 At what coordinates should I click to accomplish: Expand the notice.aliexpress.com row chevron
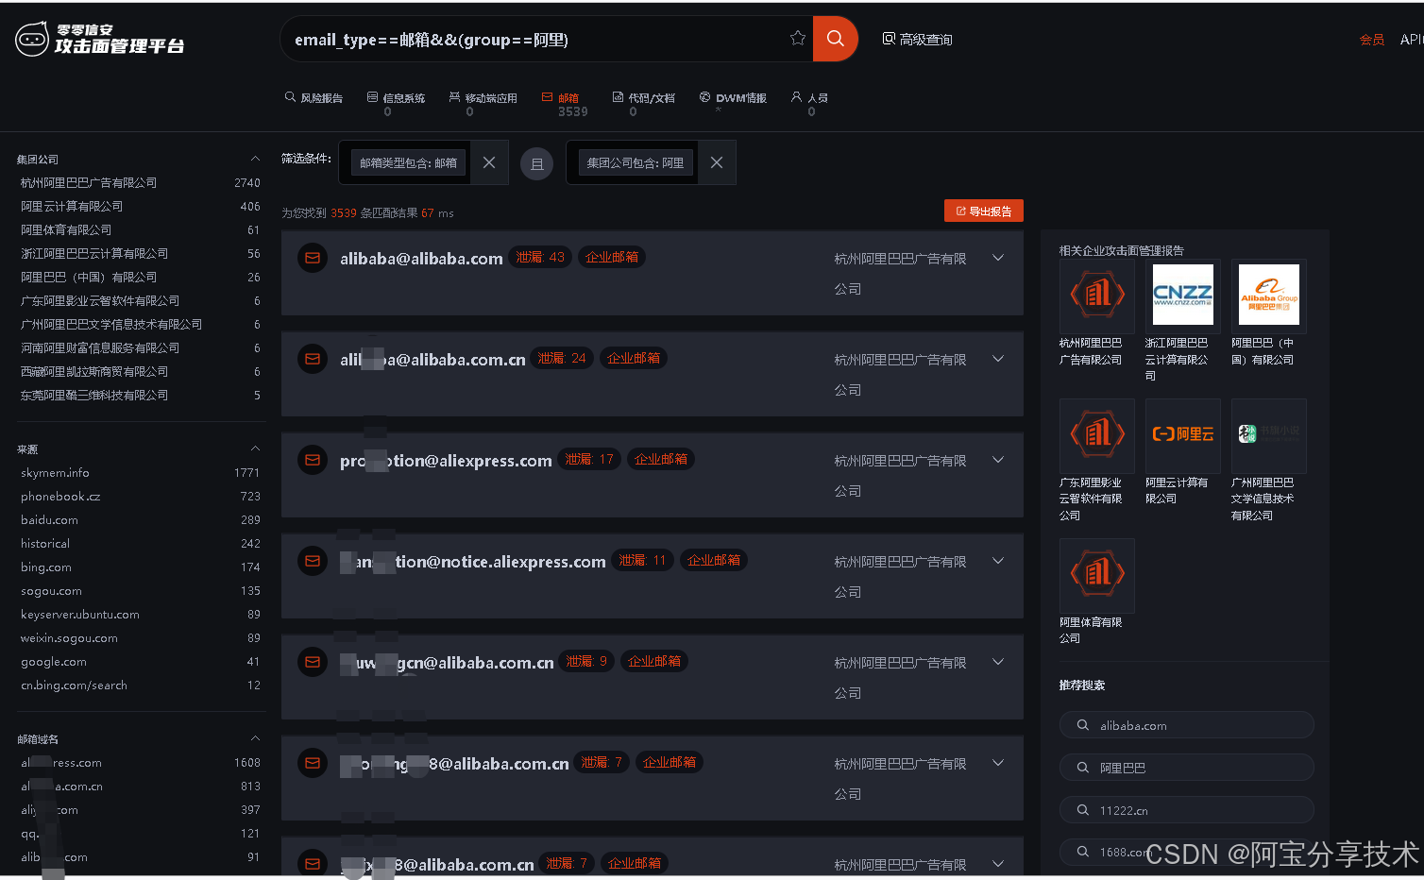[998, 561]
